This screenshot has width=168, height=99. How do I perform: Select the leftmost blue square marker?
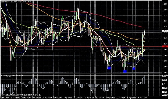pos(109,68)
